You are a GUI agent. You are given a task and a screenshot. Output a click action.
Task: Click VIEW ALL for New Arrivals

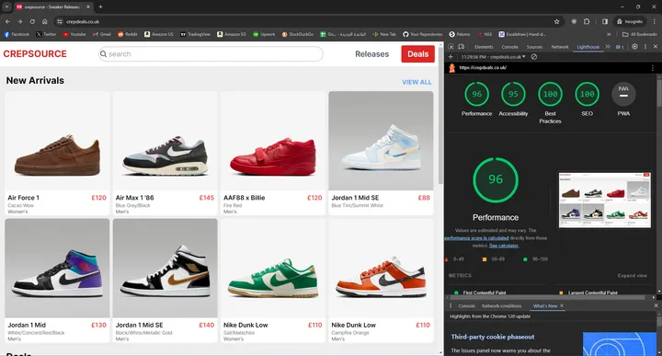[417, 83]
